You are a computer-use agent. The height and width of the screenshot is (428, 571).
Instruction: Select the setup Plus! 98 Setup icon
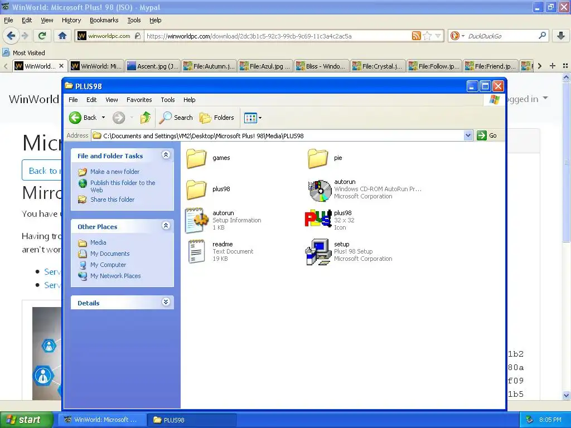(x=318, y=252)
